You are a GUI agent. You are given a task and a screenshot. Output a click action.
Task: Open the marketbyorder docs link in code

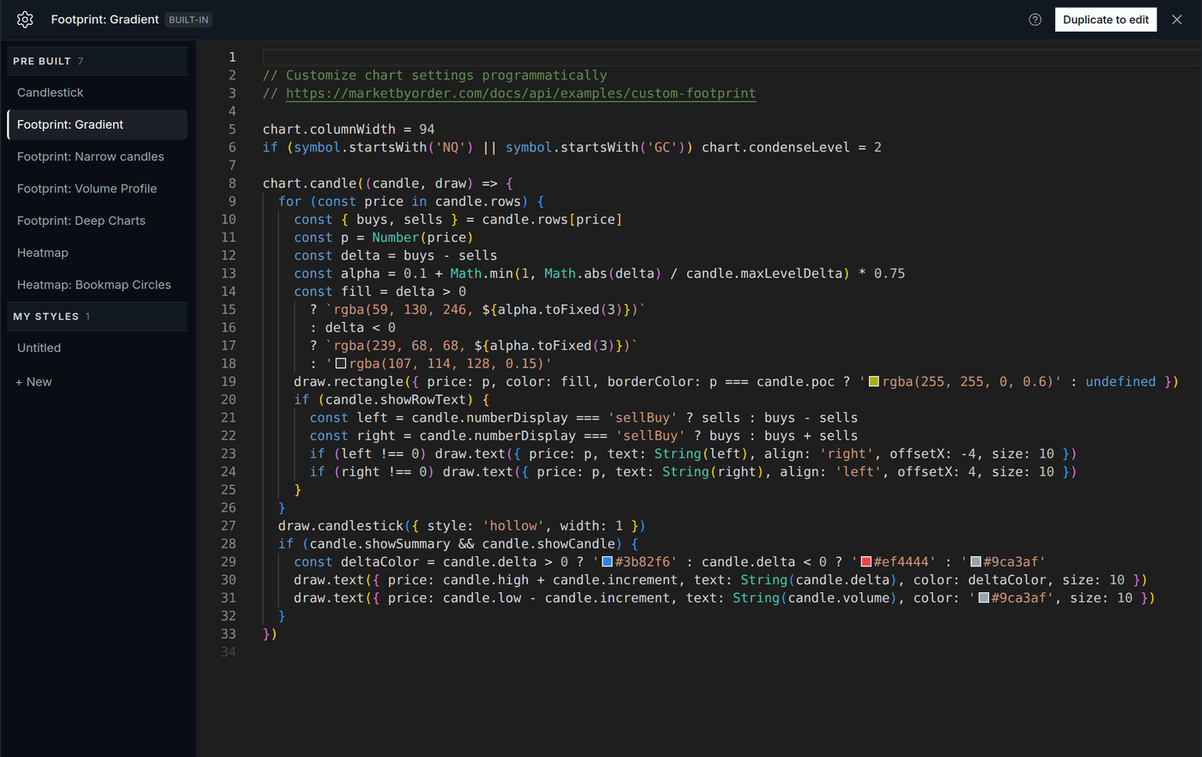(x=521, y=94)
